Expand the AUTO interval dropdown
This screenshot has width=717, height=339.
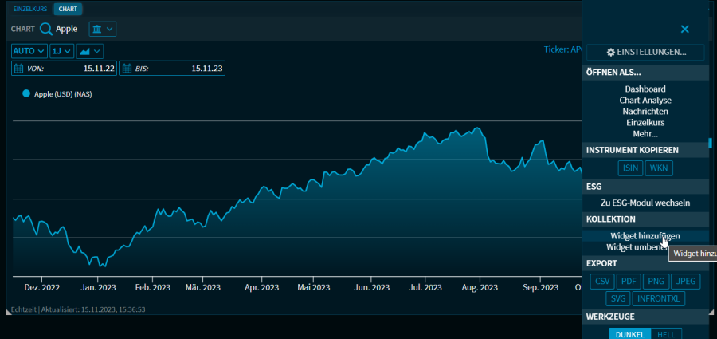29,51
